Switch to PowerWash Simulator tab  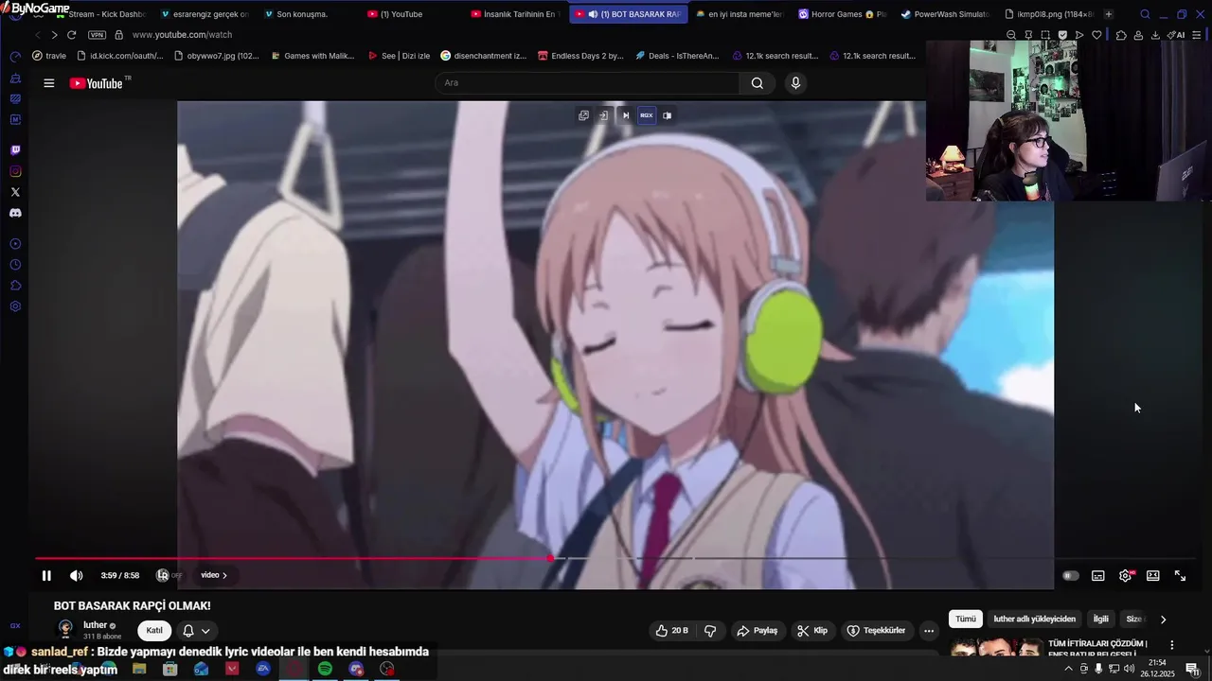[944, 14]
